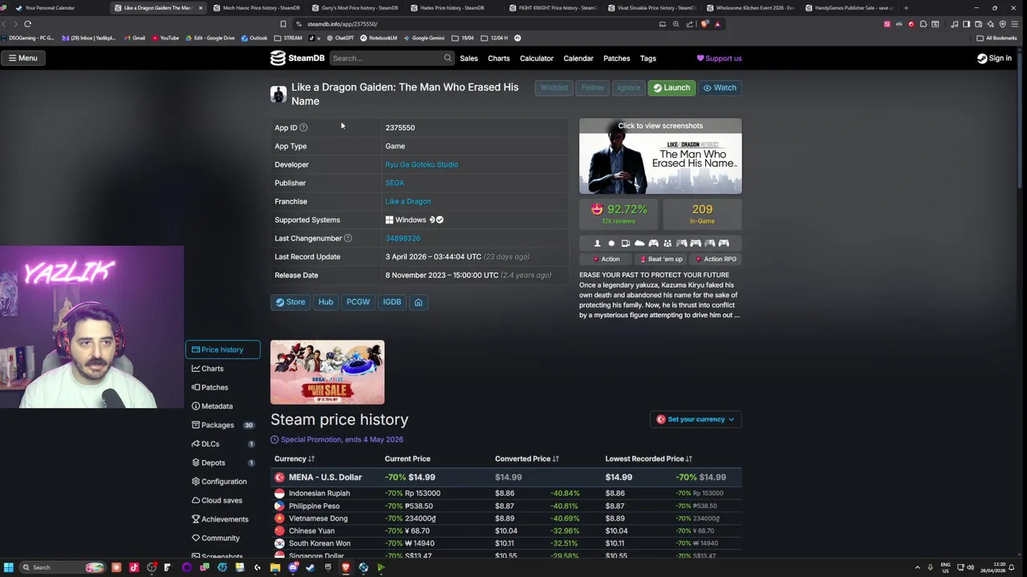Open the Calendar nav item
1027x577 pixels.
point(578,59)
